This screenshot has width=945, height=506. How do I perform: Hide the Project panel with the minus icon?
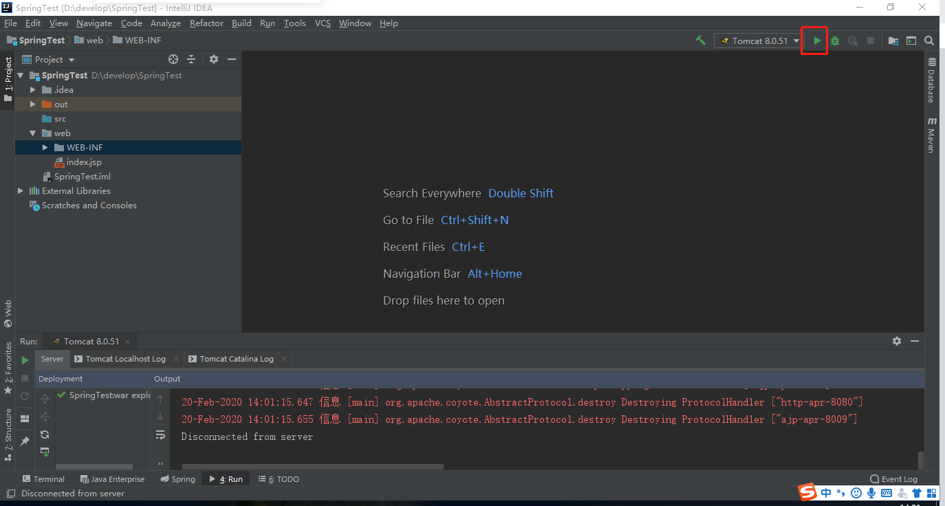coord(232,59)
